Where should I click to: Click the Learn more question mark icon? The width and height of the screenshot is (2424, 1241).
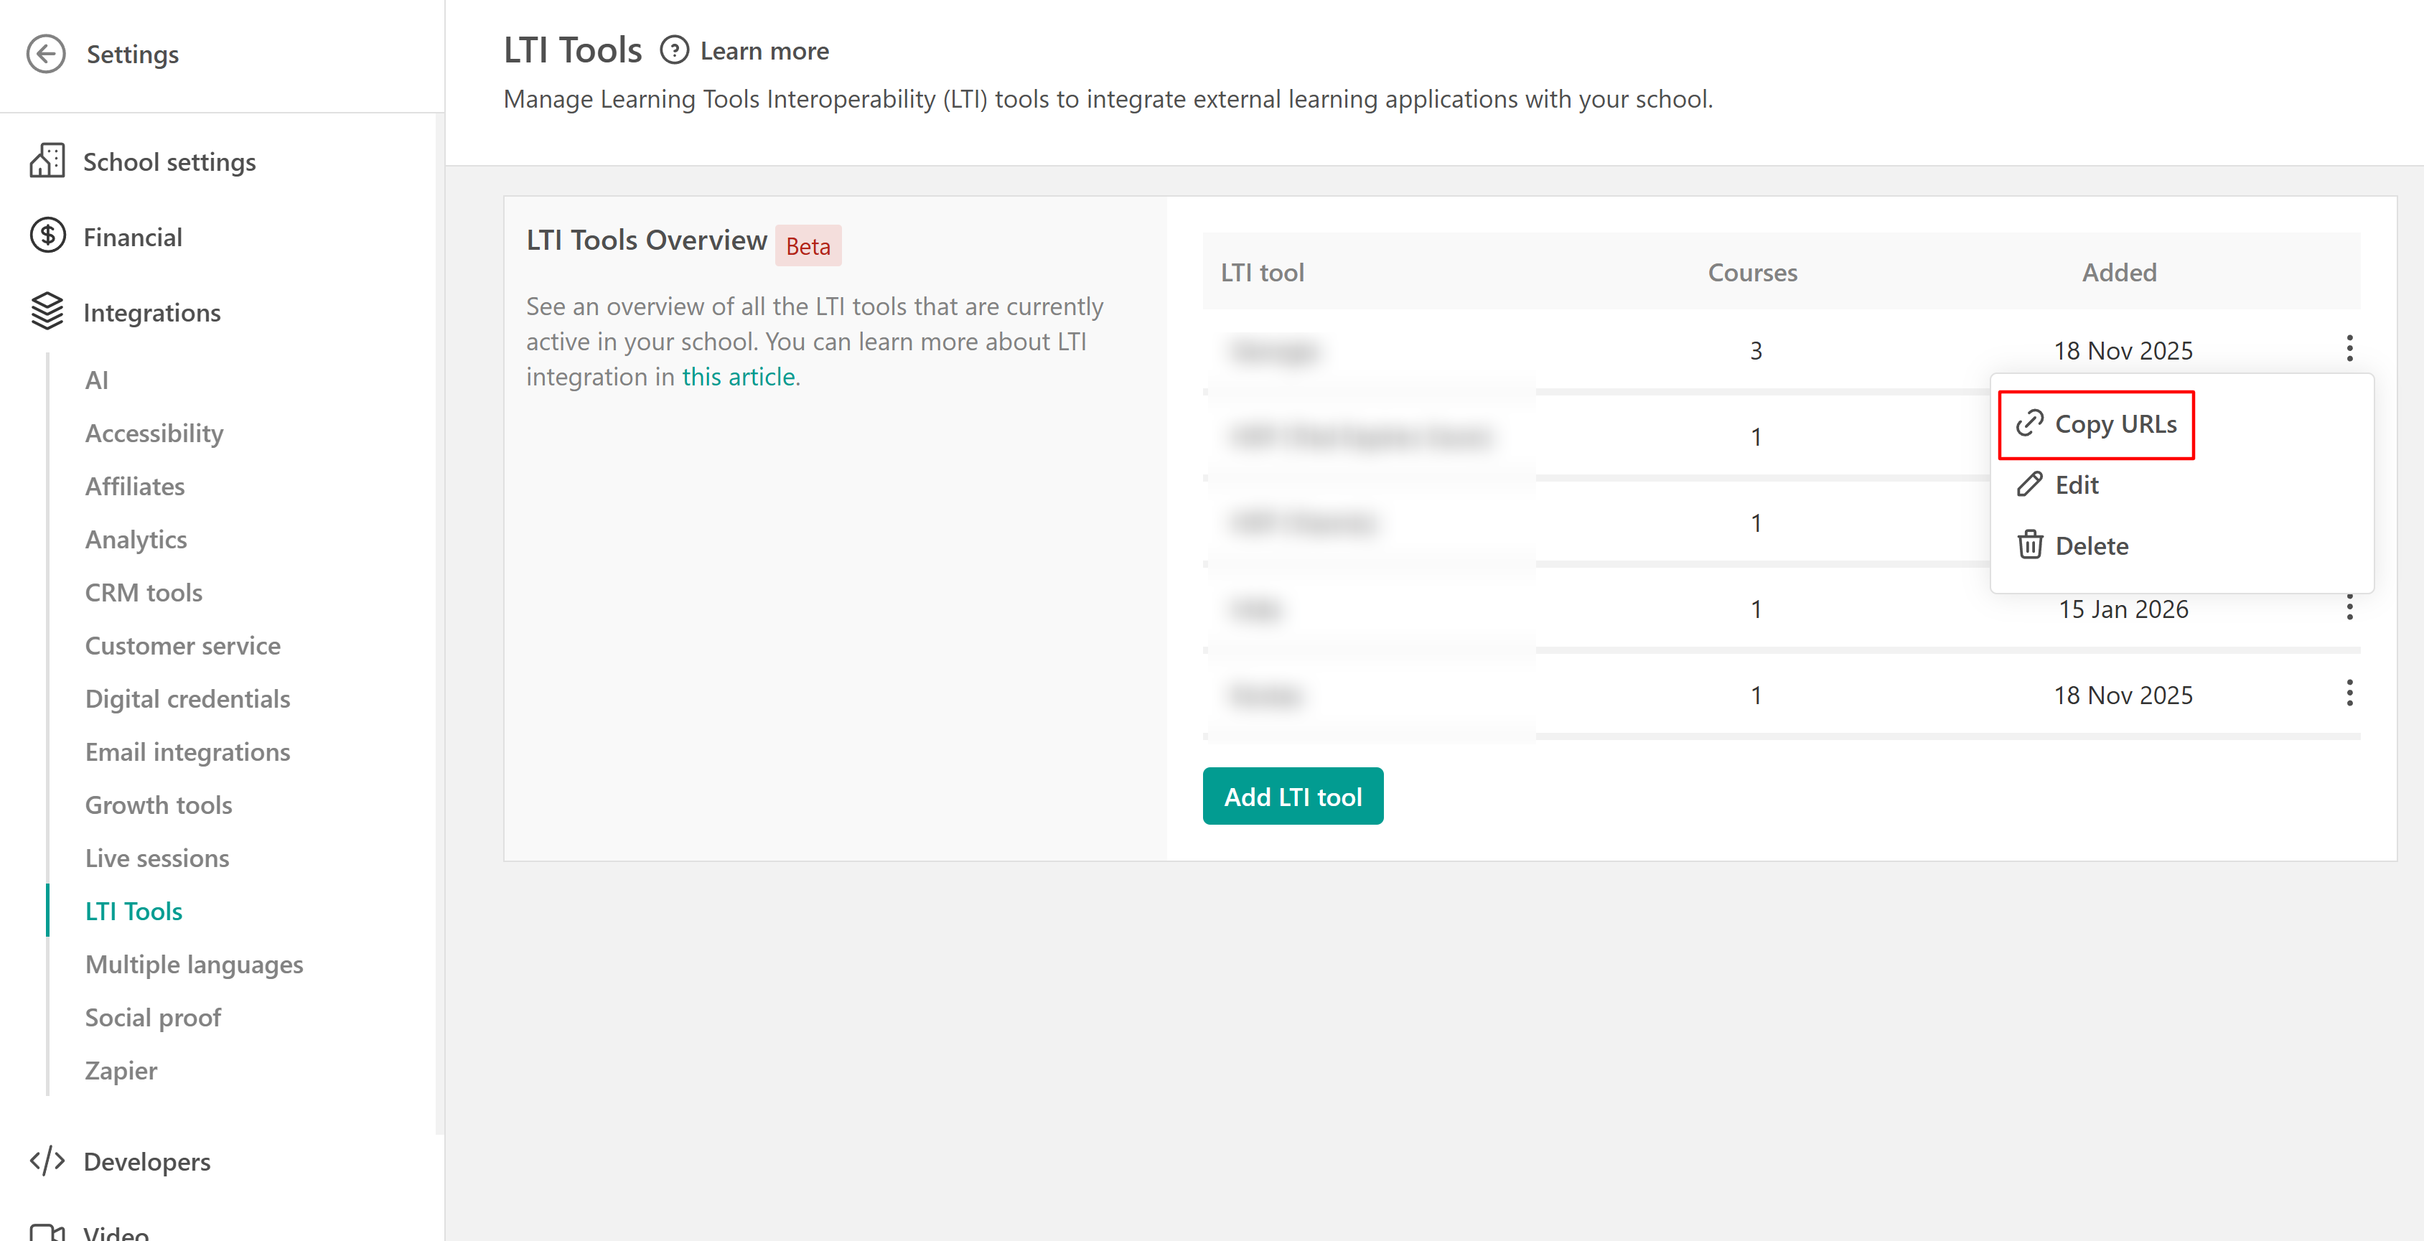point(674,51)
